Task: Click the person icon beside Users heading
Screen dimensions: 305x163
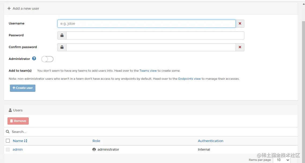Action: [10, 110]
